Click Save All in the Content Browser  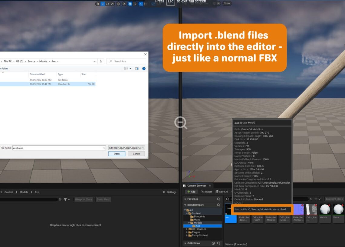click(x=222, y=192)
